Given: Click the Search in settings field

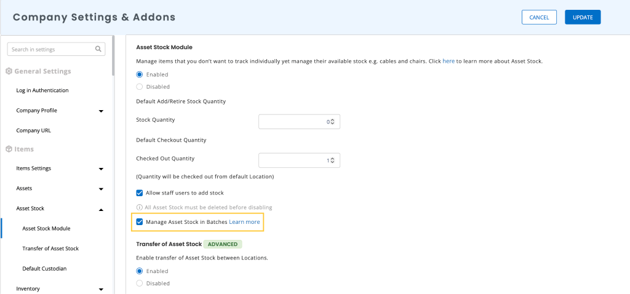Looking at the screenshot, I should [56, 49].
